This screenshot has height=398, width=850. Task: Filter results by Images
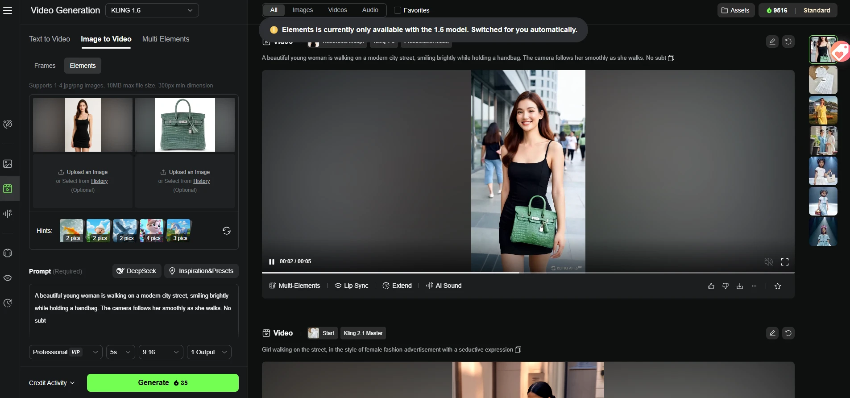pos(303,10)
